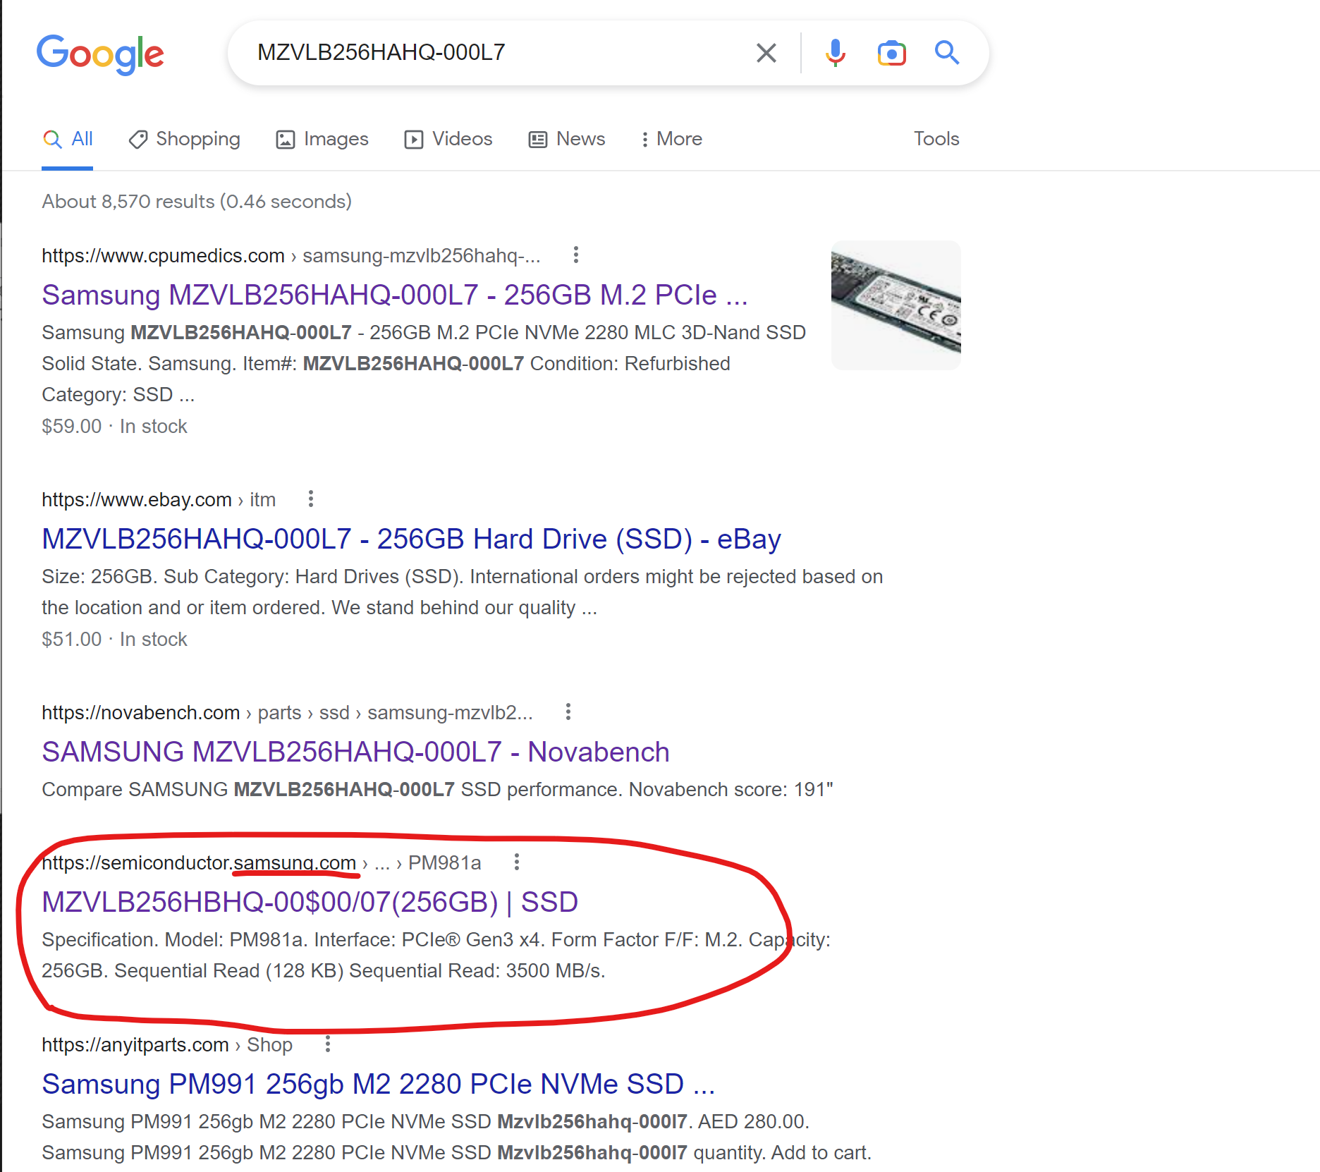Screen dimensions: 1320x1172
Task: Click the $59.00 In stock price text
Action: point(114,427)
